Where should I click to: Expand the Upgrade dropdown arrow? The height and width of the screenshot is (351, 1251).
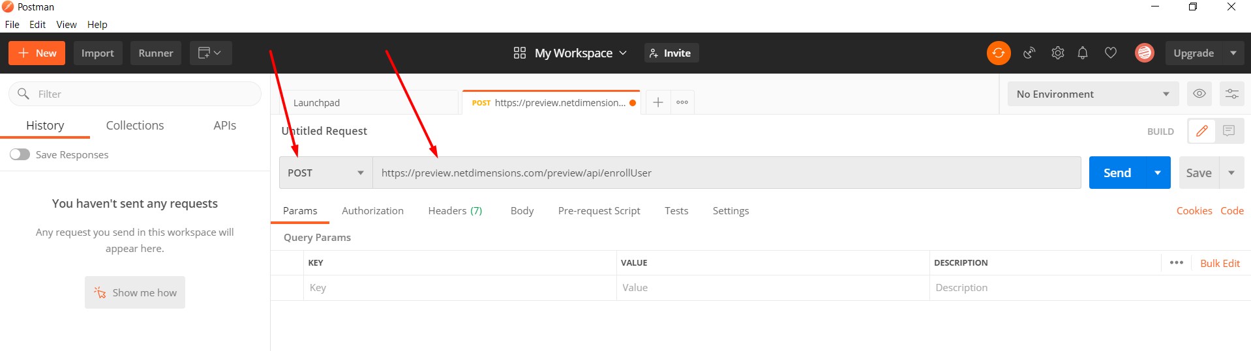tap(1233, 53)
